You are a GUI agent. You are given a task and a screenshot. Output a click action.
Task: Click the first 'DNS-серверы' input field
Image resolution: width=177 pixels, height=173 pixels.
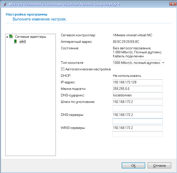137,115
